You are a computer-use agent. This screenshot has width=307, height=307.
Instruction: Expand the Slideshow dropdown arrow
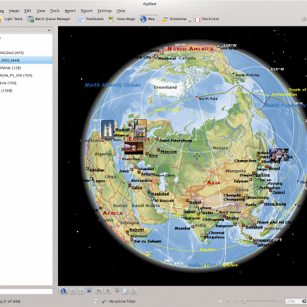[190, 21]
